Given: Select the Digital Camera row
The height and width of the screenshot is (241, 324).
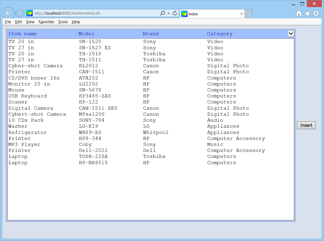Looking at the screenshot, I should tap(151, 108).
